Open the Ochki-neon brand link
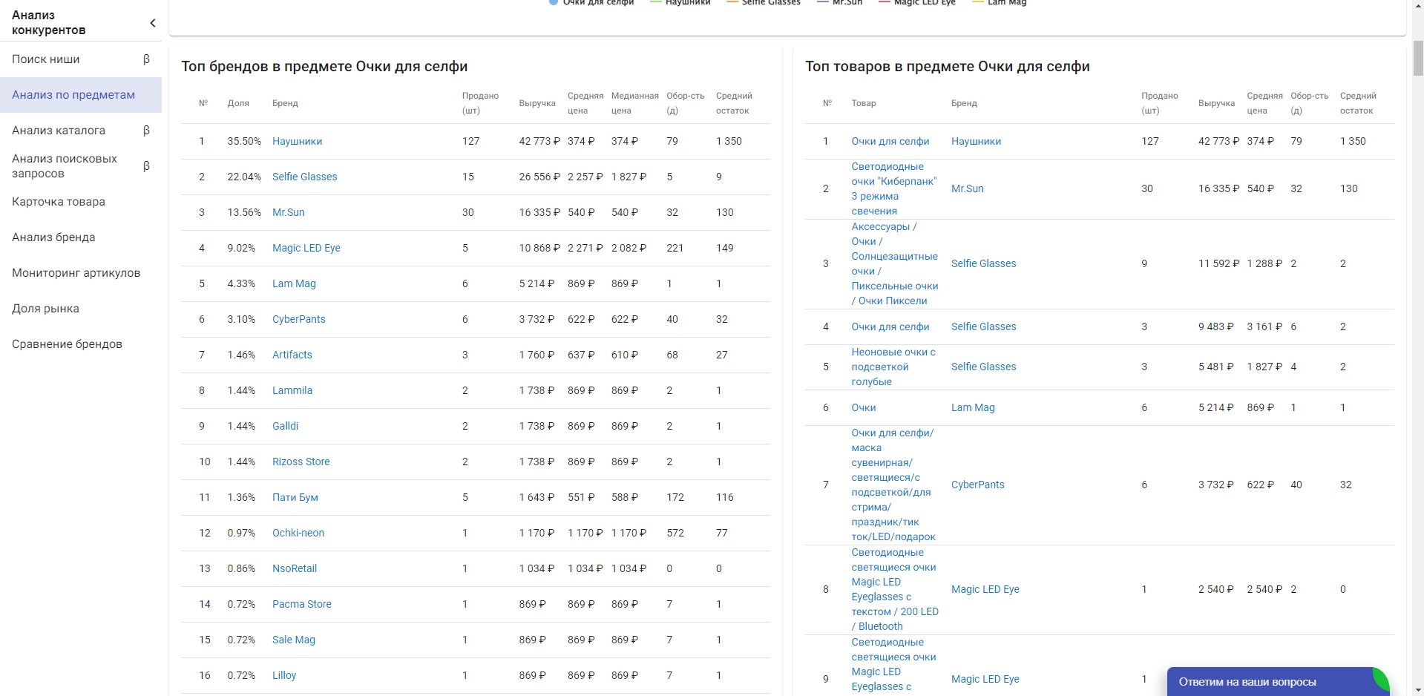This screenshot has height=696, width=1424. point(298,533)
